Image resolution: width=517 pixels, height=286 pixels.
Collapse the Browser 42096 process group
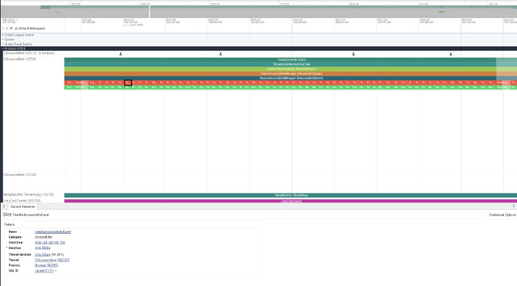pos(3,48)
